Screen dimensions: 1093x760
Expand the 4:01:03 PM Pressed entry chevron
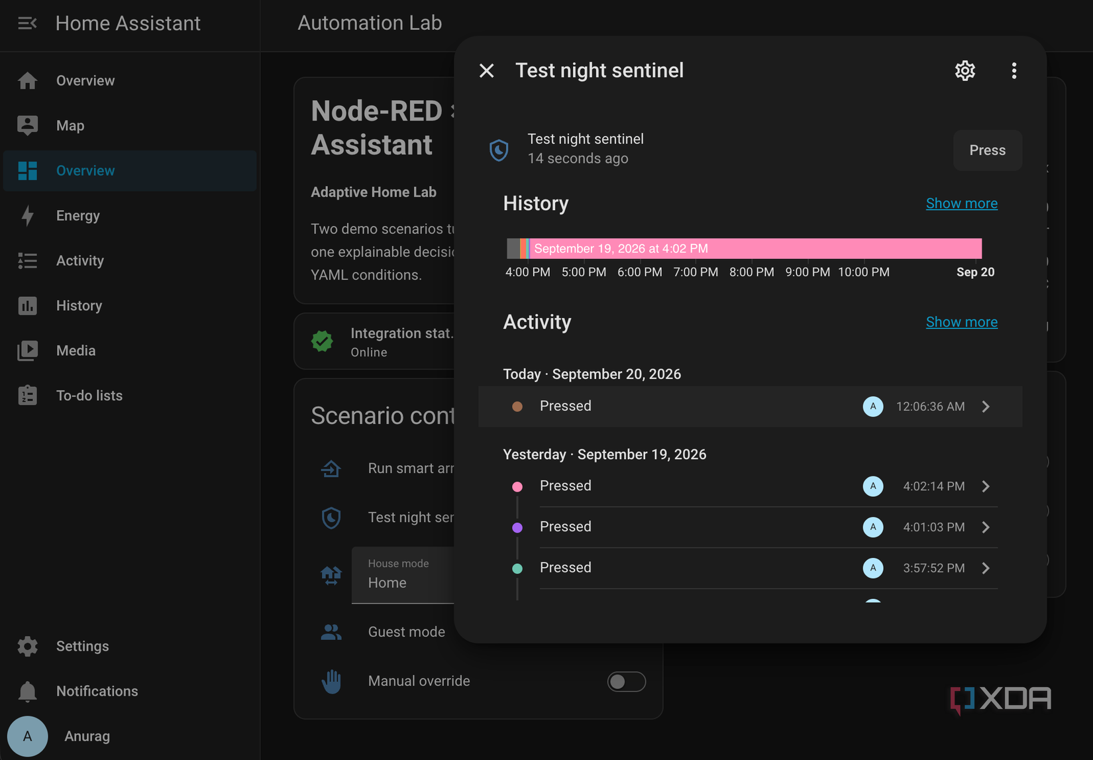pos(986,527)
